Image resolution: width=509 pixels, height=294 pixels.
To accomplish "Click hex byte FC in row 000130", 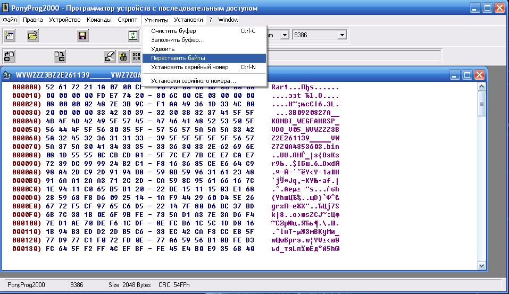I will (50, 249).
